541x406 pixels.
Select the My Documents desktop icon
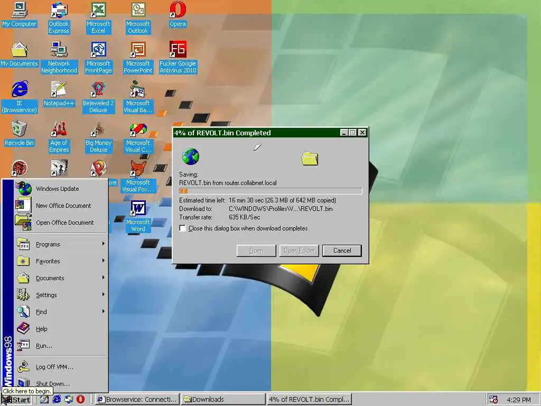coord(20,54)
